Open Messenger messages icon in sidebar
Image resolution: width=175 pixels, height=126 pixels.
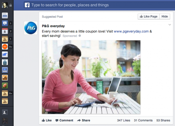point(5,23)
